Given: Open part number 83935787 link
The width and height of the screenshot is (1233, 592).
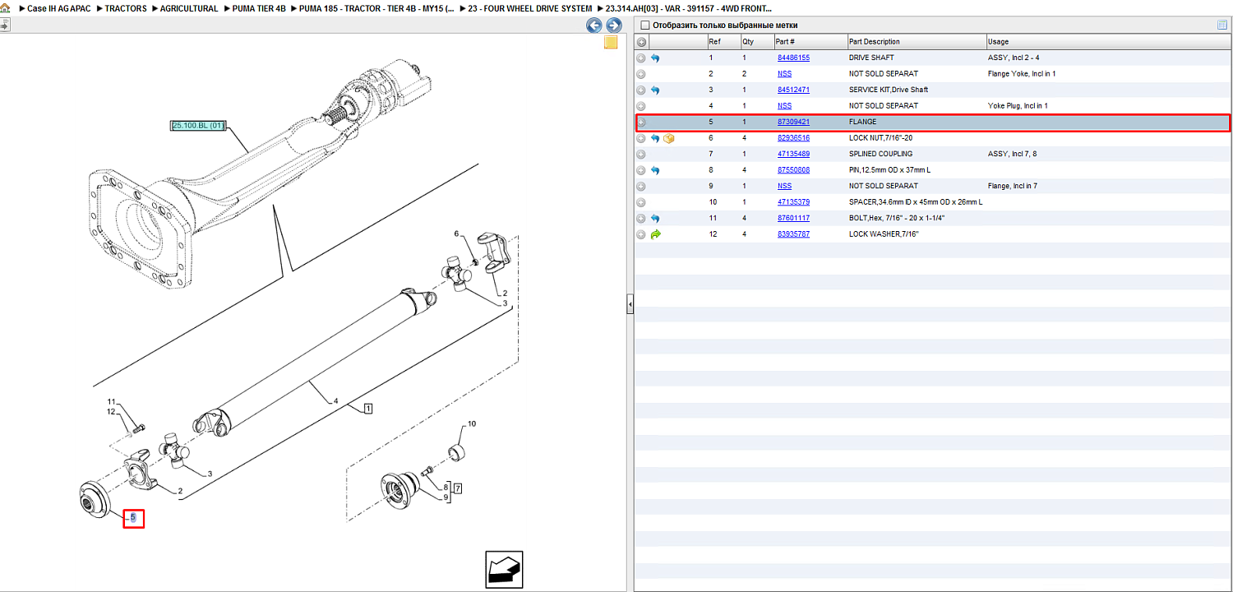Looking at the screenshot, I should point(793,234).
